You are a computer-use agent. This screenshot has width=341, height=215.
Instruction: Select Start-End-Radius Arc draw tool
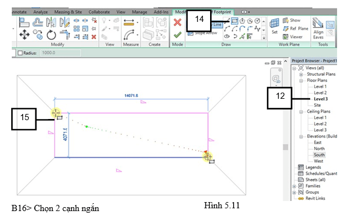coord(227,29)
